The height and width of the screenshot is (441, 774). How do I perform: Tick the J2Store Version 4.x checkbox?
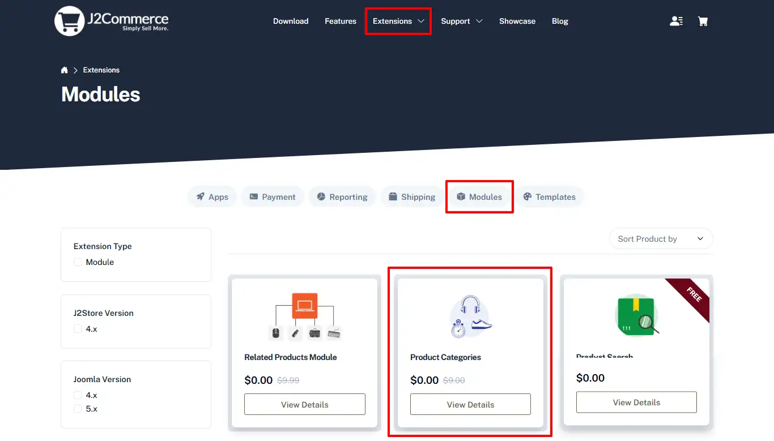[x=78, y=329]
